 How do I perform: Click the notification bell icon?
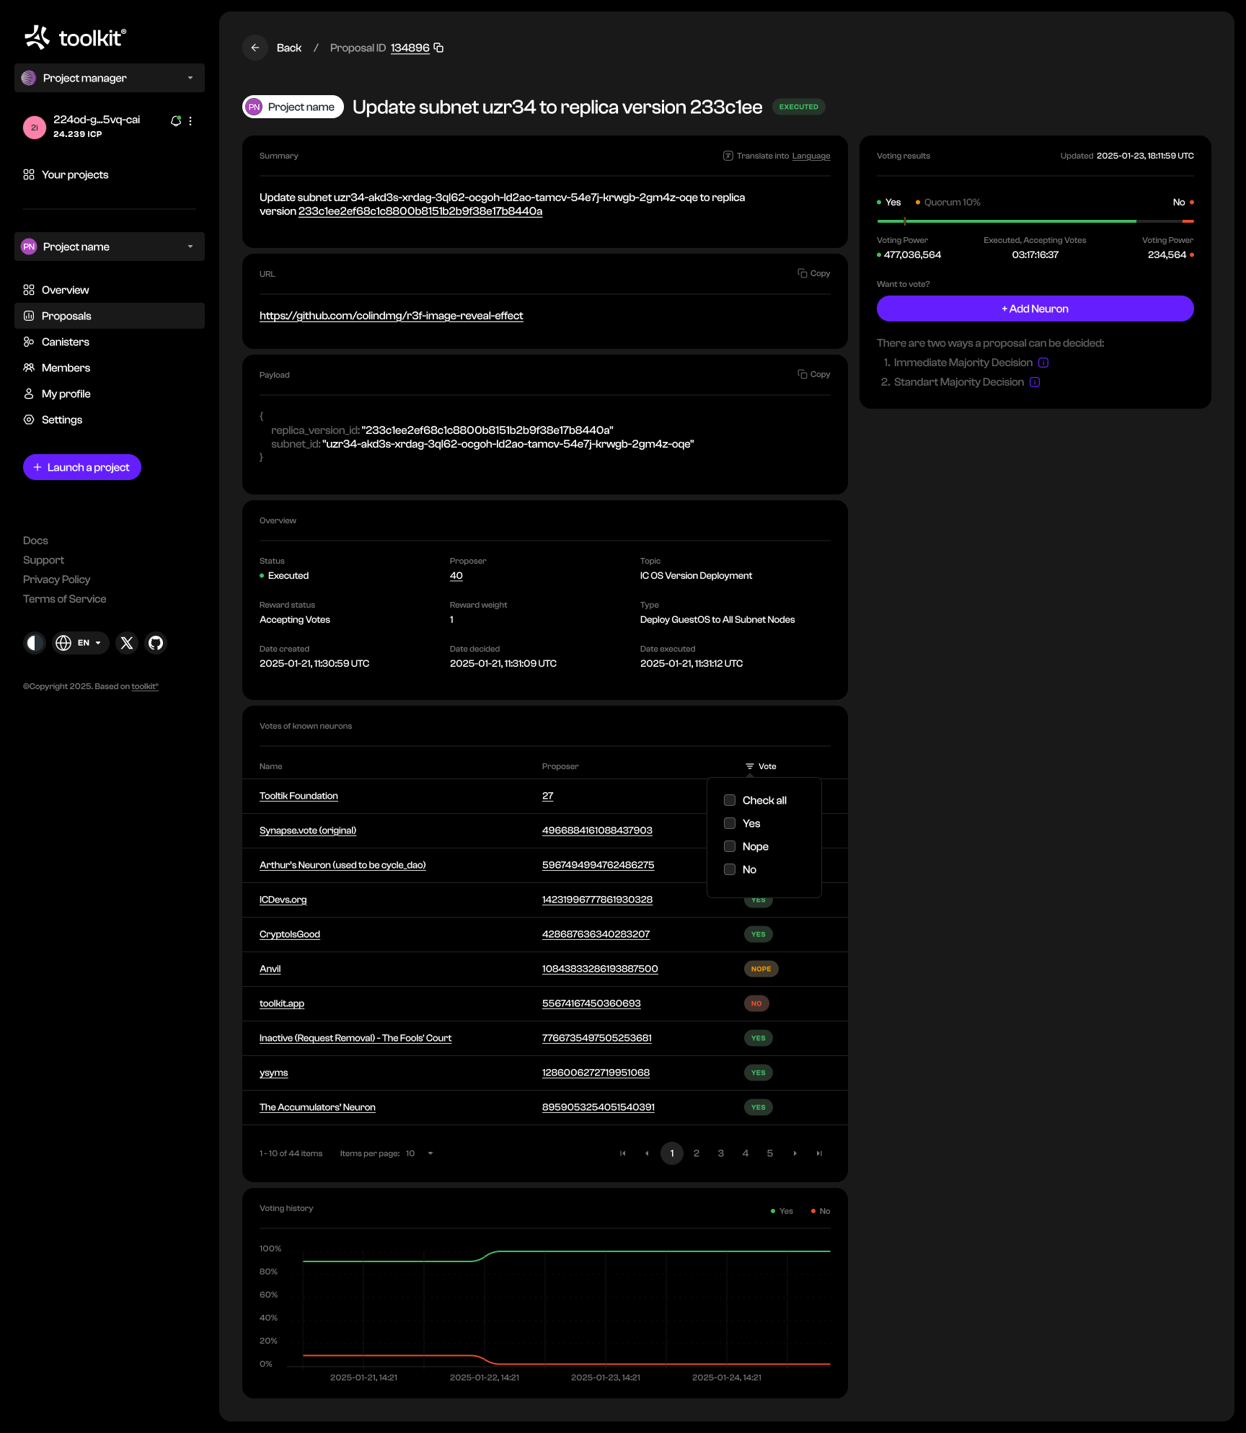[175, 121]
